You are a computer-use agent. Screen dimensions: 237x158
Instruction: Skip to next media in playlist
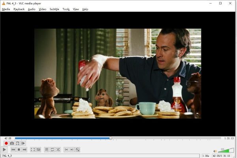point(24,150)
